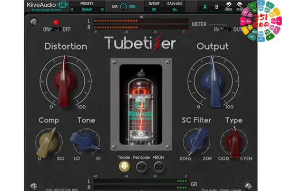Click the Output label

212,46
